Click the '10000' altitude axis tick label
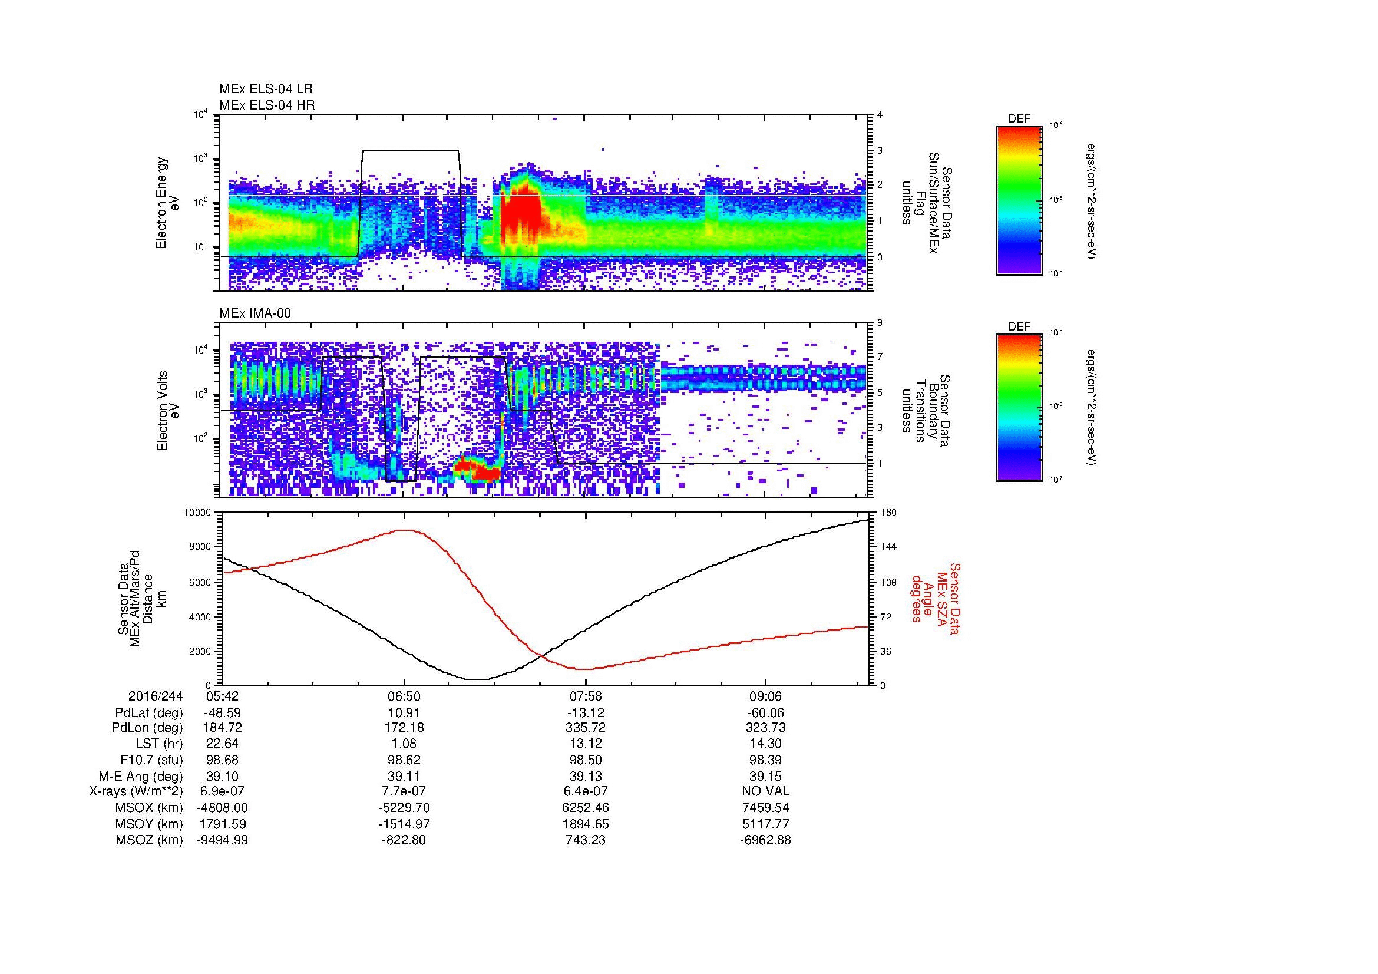The height and width of the screenshot is (974, 1378). [197, 512]
